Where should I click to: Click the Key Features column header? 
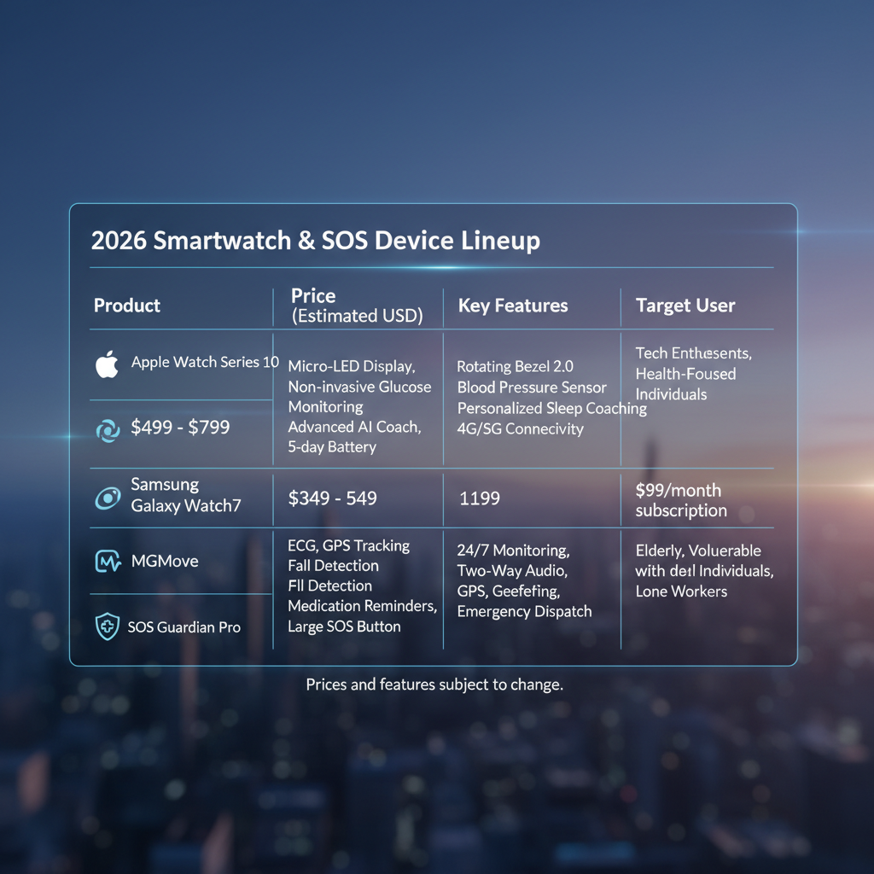(x=513, y=306)
